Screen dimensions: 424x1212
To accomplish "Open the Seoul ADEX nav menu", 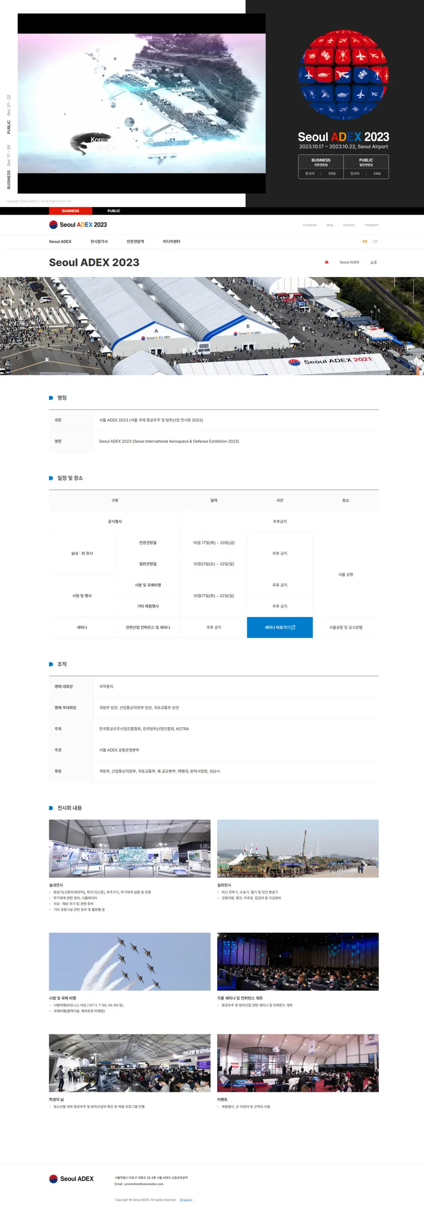I will point(60,241).
